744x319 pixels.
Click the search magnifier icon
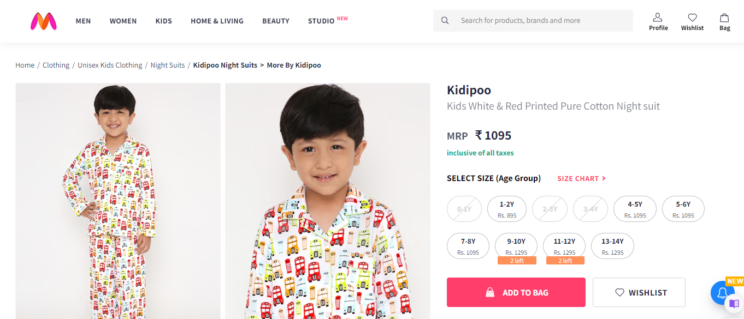tap(445, 21)
